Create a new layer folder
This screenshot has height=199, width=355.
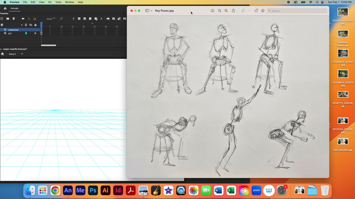point(8,19)
